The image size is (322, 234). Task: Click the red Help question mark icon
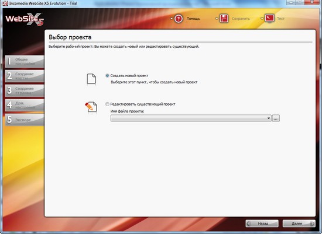(x=179, y=19)
